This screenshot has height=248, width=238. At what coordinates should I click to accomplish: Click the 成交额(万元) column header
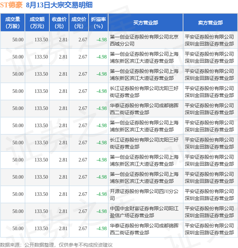coord(37,22)
